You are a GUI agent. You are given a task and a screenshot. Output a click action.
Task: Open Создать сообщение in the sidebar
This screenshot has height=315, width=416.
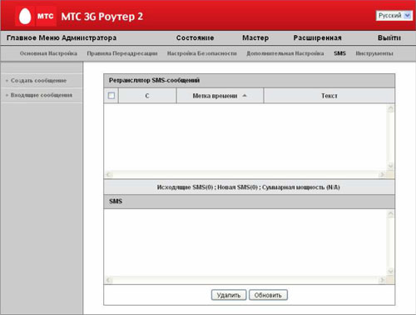(x=38, y=81)
